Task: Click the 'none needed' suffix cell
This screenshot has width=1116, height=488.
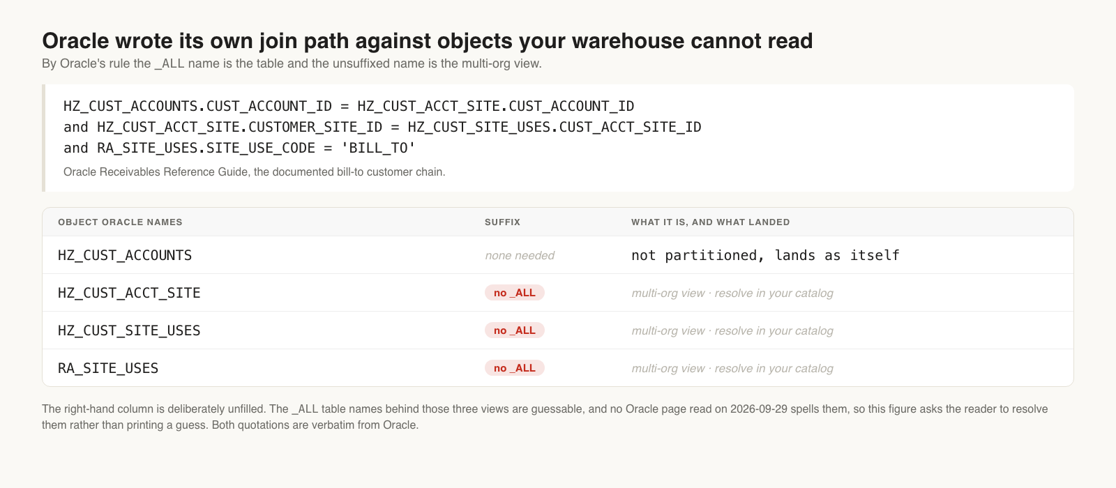Action: coord(520,255)
